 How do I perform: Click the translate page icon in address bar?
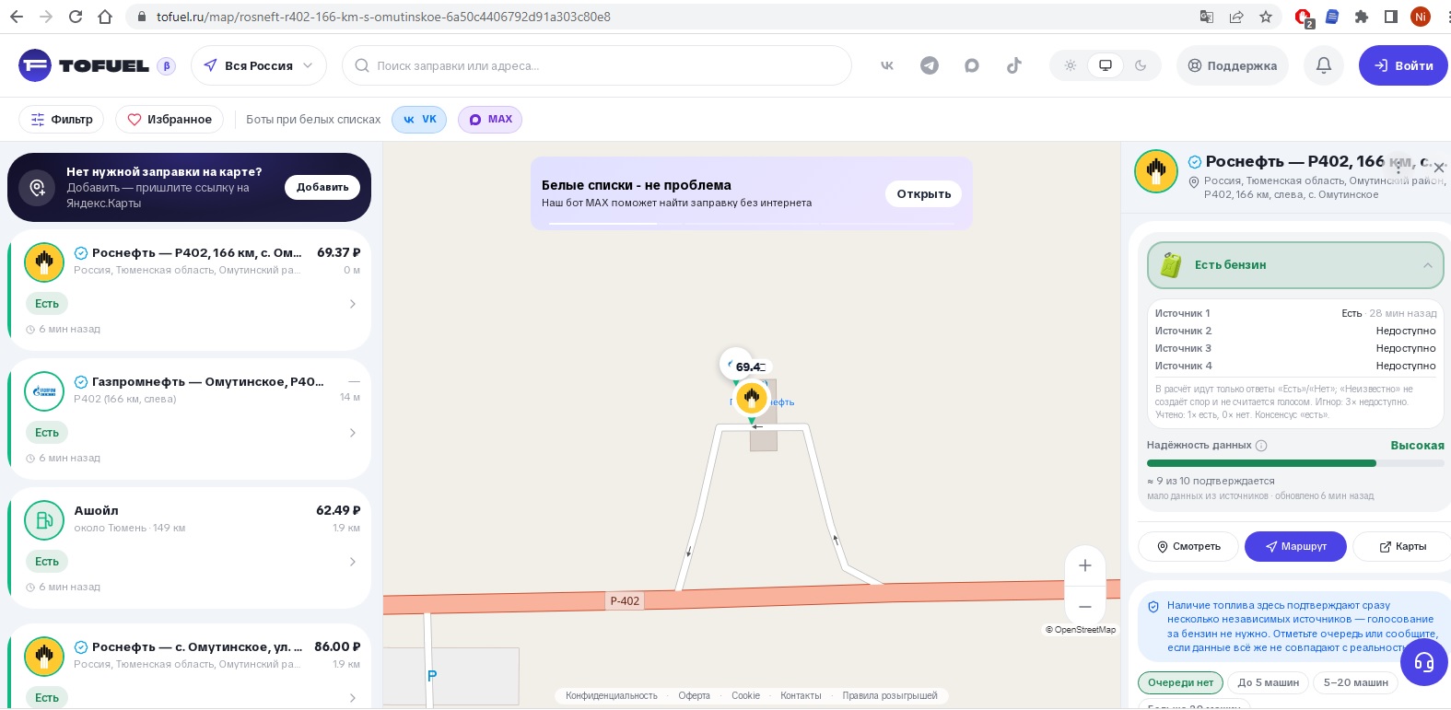click(x=1207, y=17)
